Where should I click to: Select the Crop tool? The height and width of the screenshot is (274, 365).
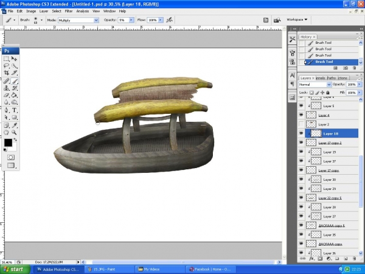pos(7,72)
